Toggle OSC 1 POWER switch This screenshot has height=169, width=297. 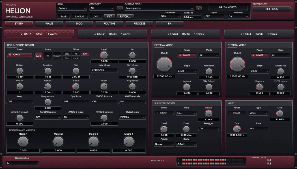[x=20, y=55]
